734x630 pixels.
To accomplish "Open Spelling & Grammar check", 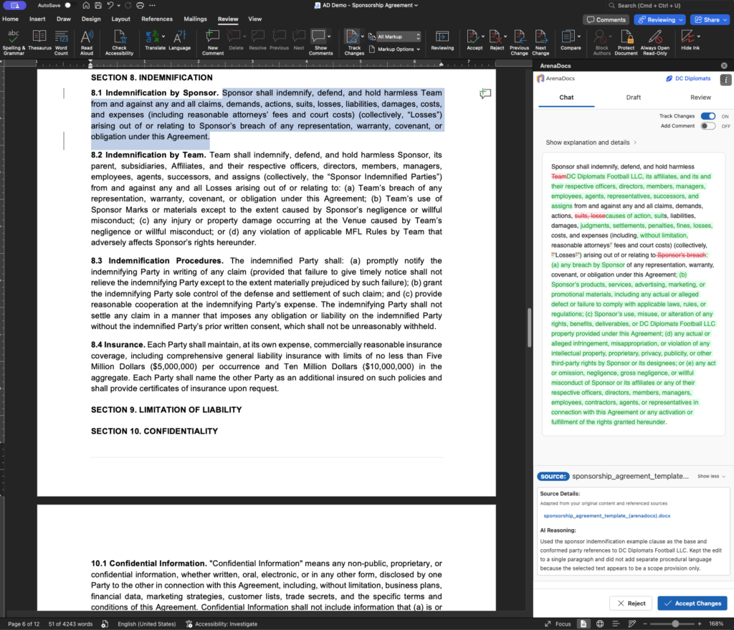I will 14,42.
